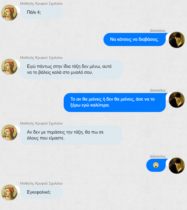Viewport: 187px width, 210px height.
Task: Click the Δάσκαλος label above "Το αν θα μείνεις"
Action: pos(158,90)
